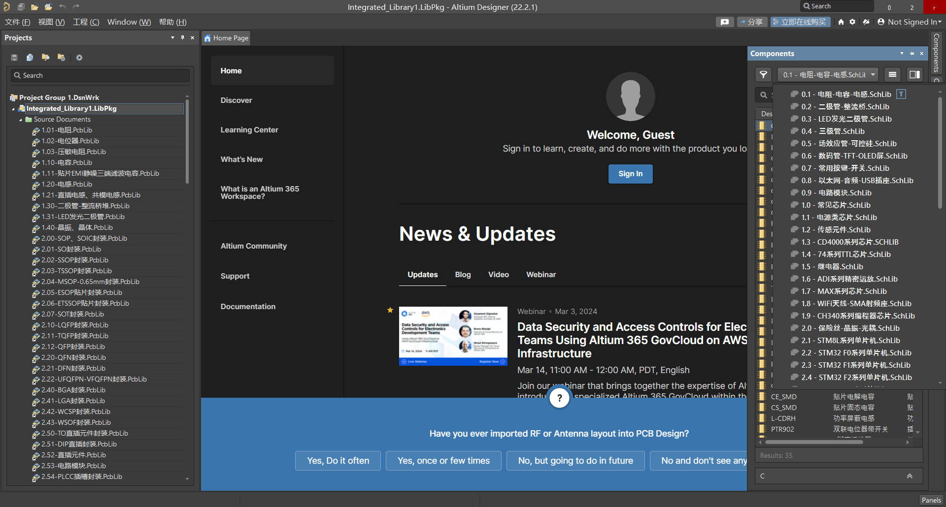Click the Compile documents icon in Projects panel

(x=30, y=58)
